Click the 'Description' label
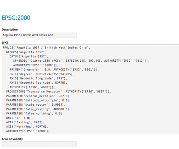179x149 pixels. click(x=10, y=30)
